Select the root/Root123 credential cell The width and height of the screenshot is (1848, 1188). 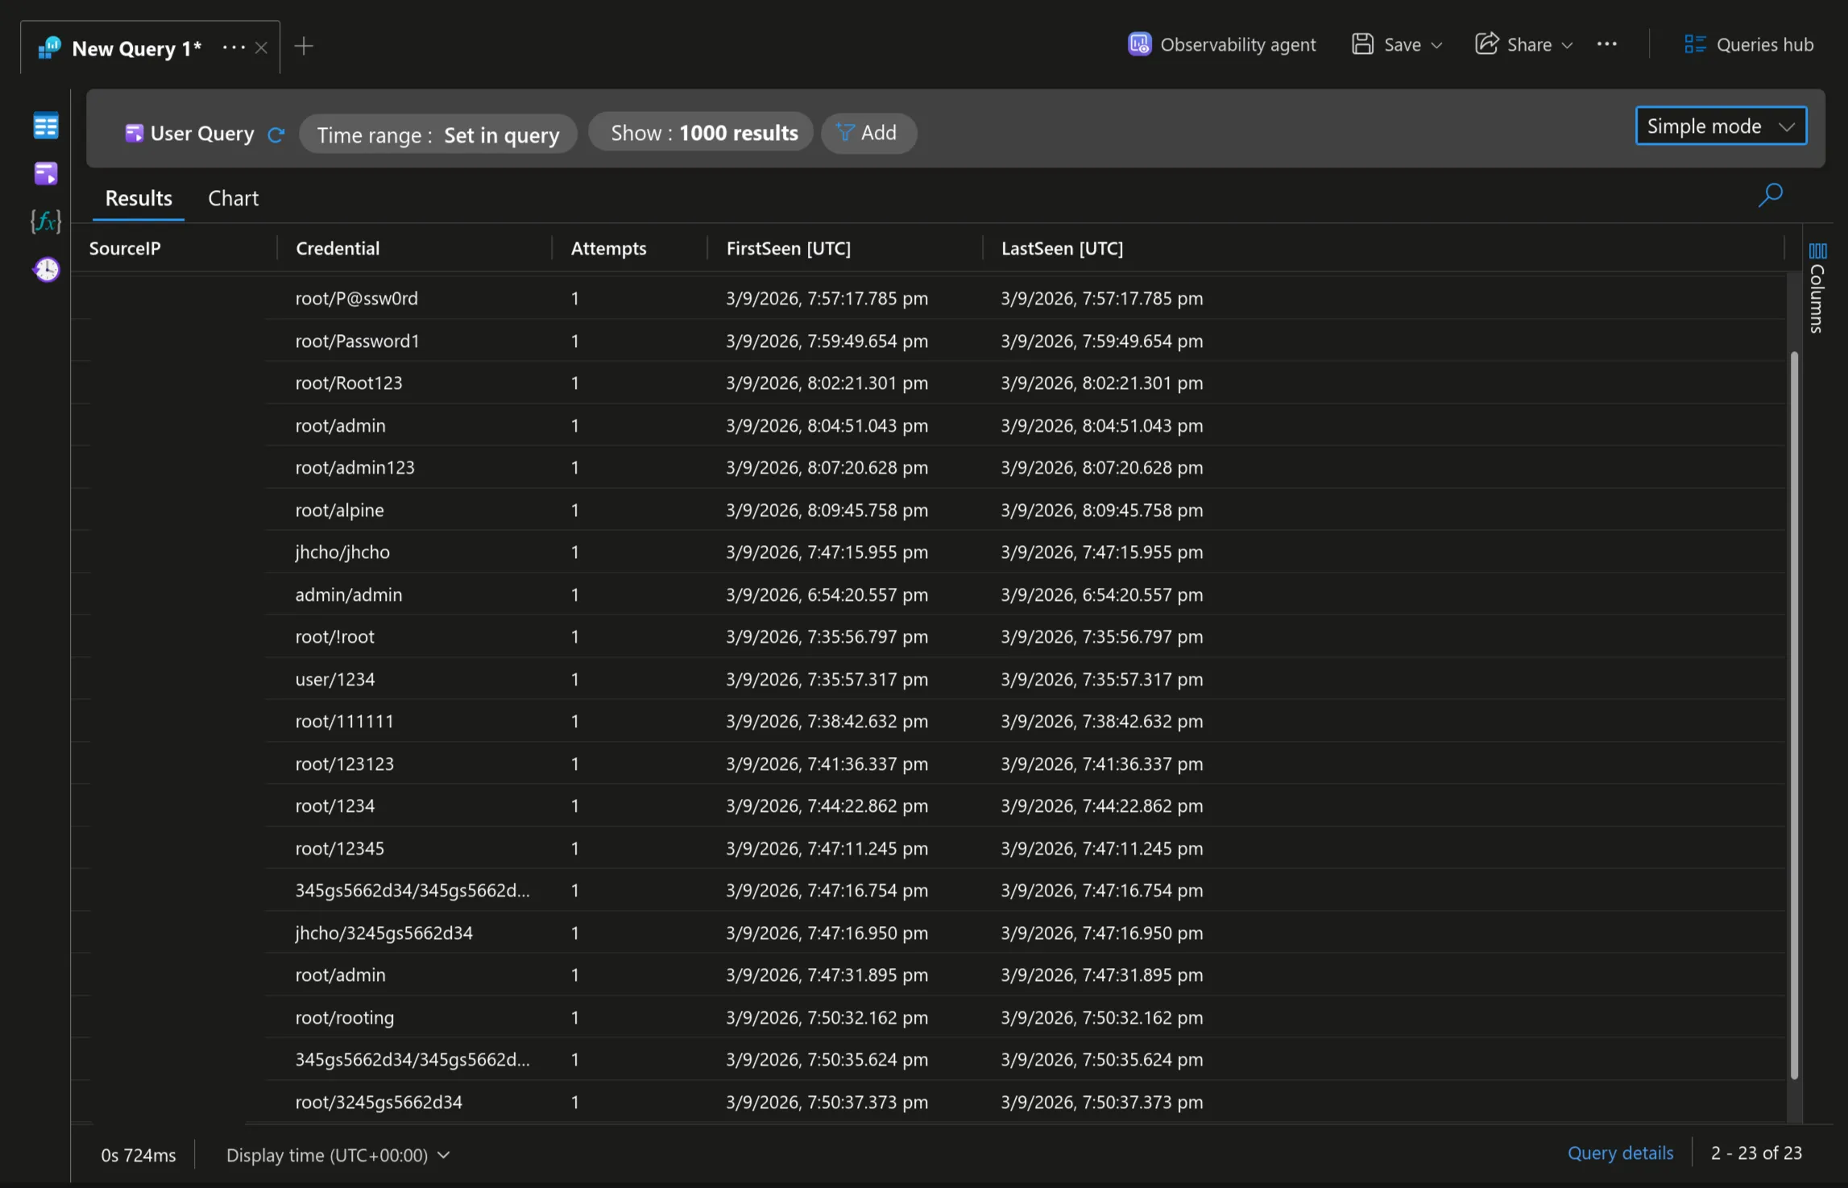348,383
